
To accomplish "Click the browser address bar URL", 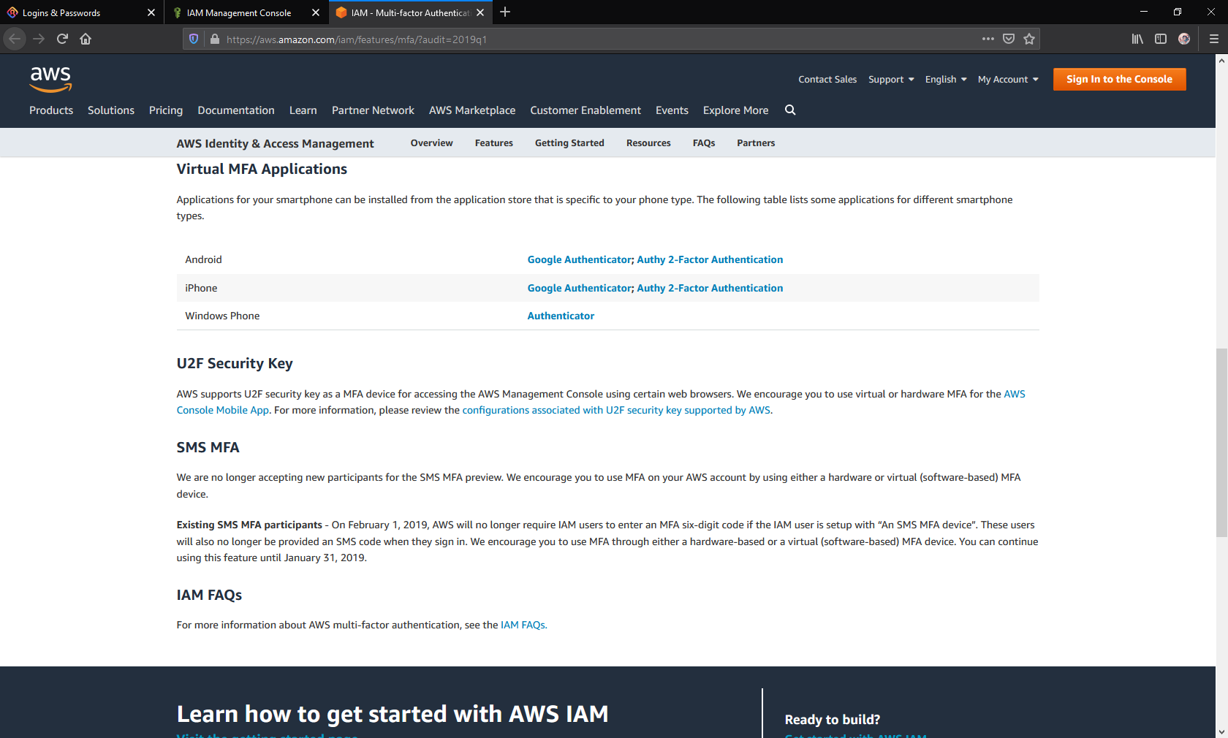I will point(357,39).
